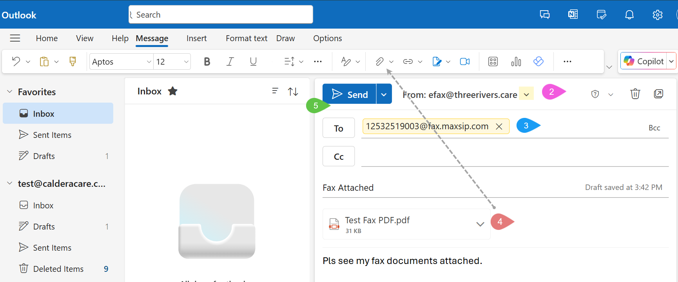Screen dimensions: 678x282
Task: Open the View tab
Action: (85, 38)
